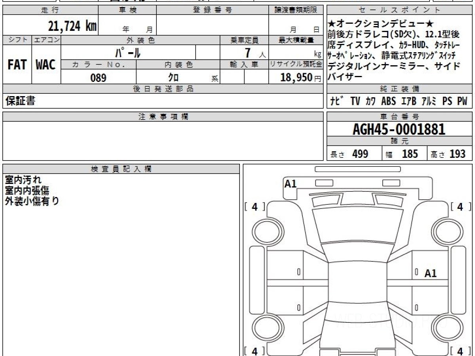Image resolution: width=475 pixels, height=356 pixels.
Task: Select the 幅 185 cell
Action: (405, 154)
